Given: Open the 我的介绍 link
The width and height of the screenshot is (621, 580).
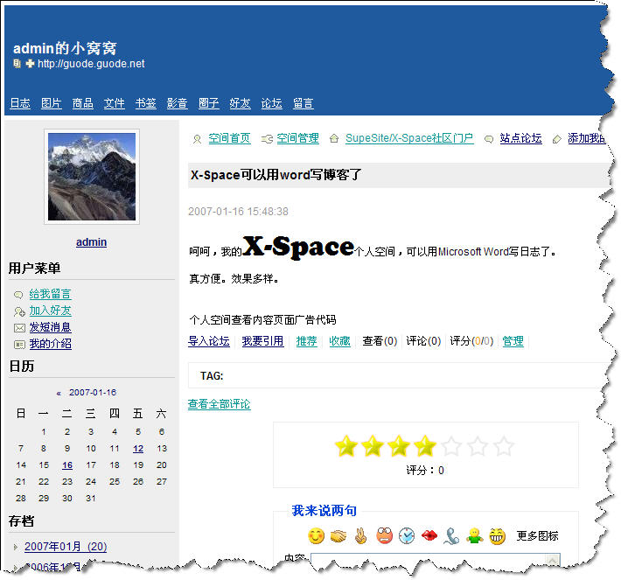Looking at the screenshot, I should pyautogui.click(x=51, y=344).
